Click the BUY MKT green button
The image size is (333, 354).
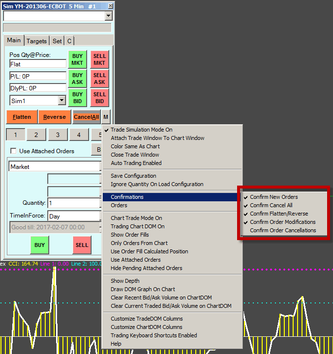[77, 59]
